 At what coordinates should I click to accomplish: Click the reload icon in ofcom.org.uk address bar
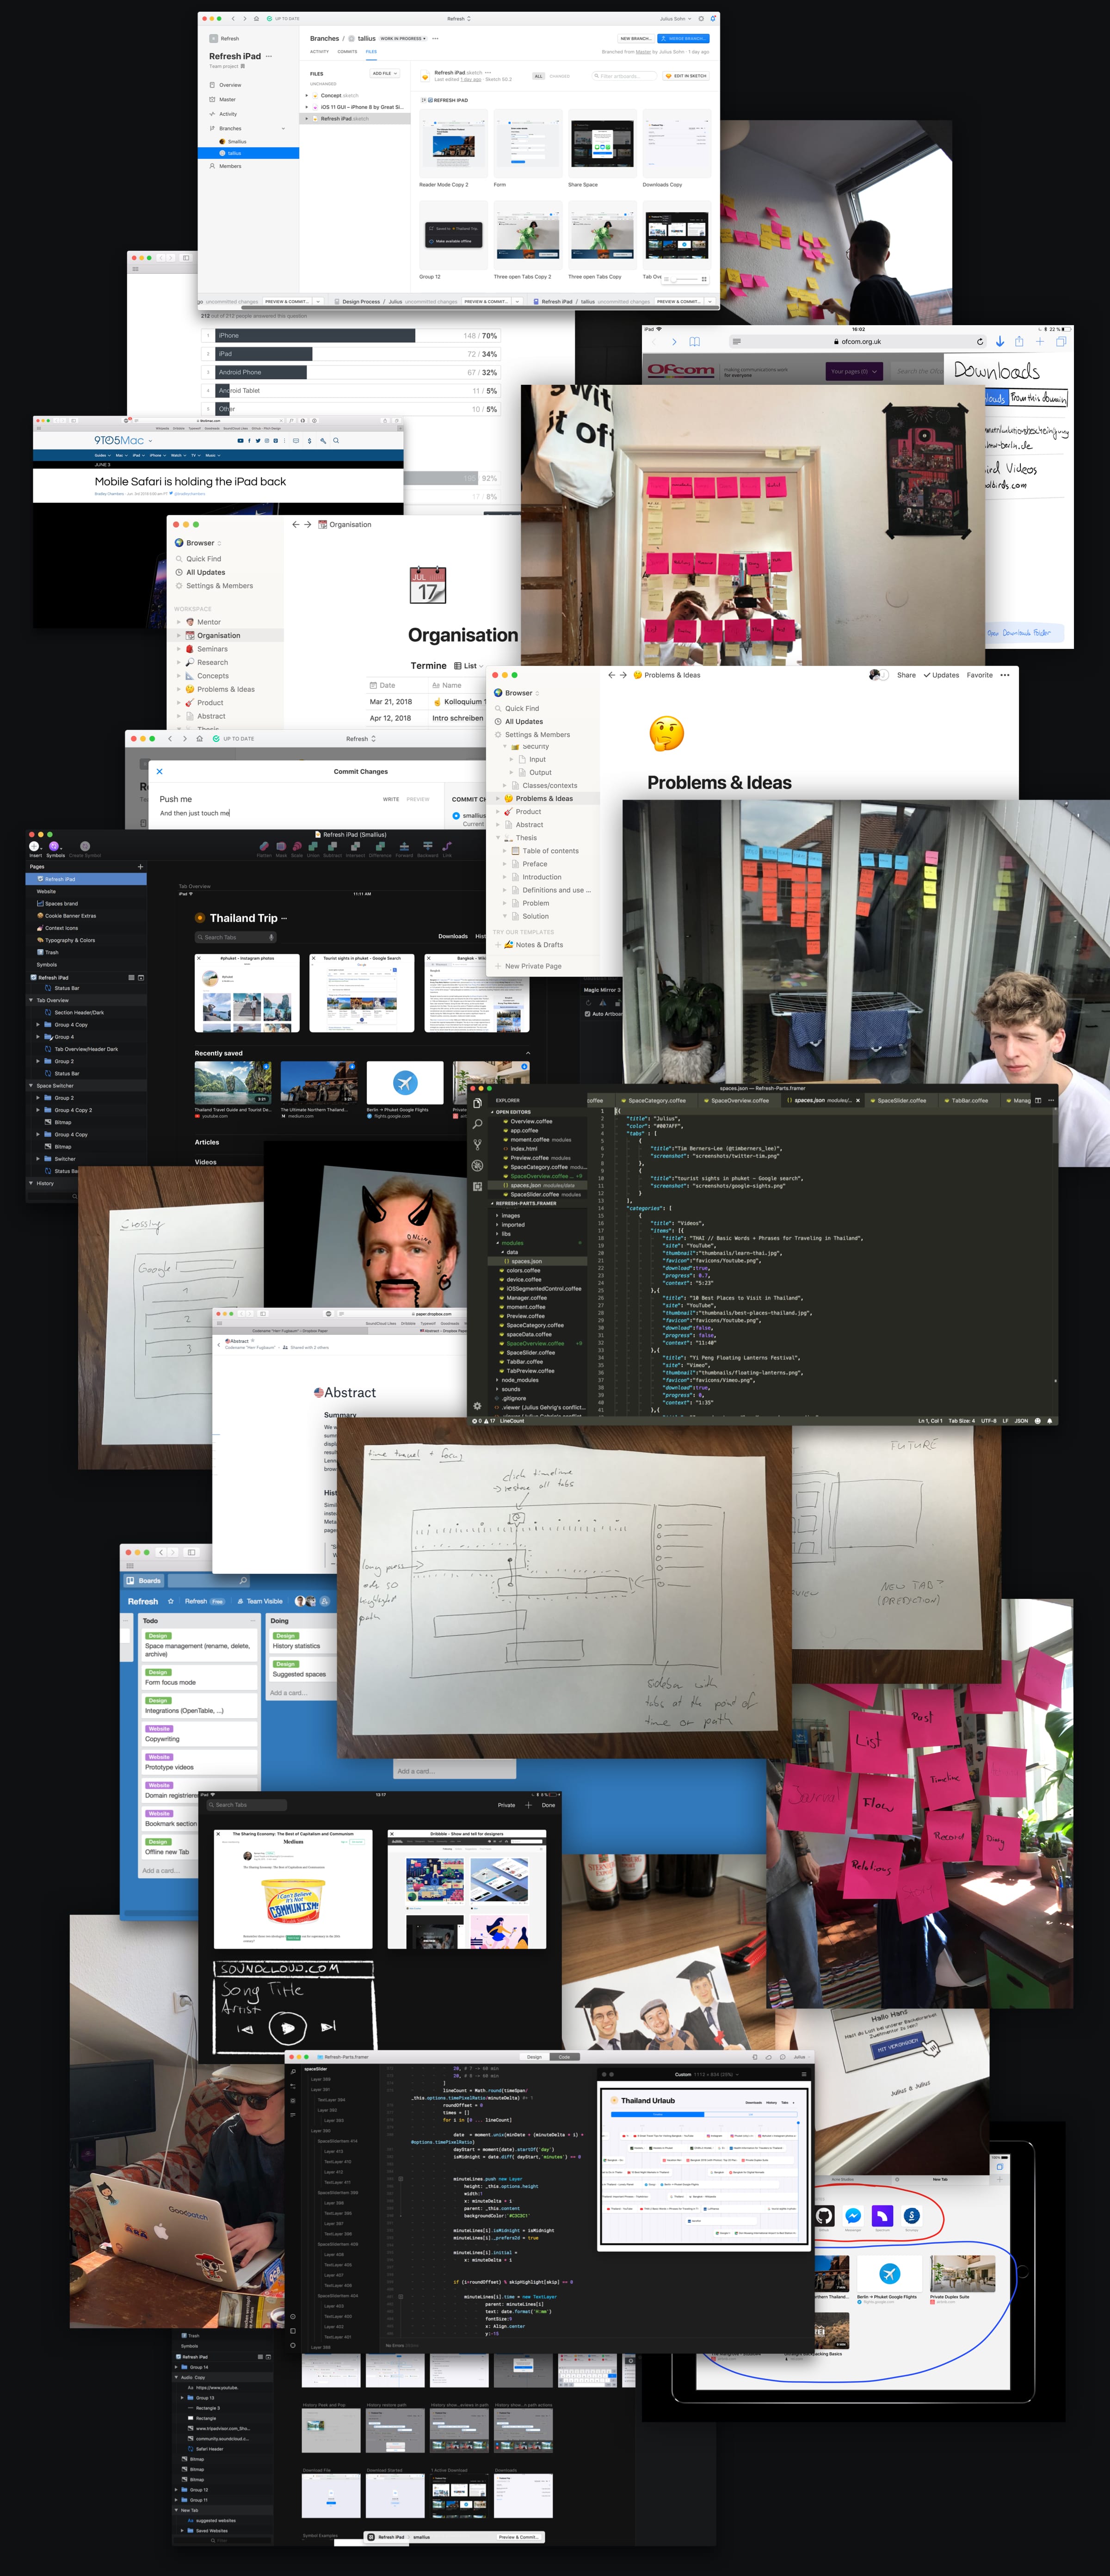[980, 342]
